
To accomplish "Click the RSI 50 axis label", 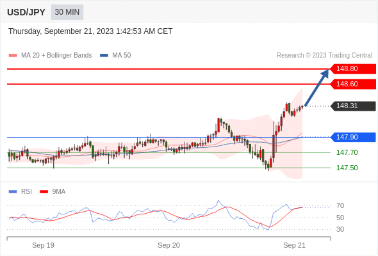I will coord(340,218).
